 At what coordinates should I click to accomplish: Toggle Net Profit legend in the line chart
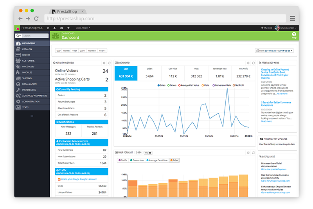pyautogui.click(x=238, y=85)
